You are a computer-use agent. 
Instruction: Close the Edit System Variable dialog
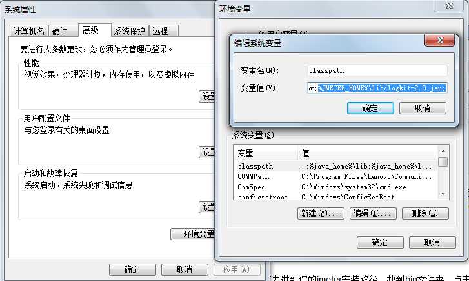coord(440,40)
